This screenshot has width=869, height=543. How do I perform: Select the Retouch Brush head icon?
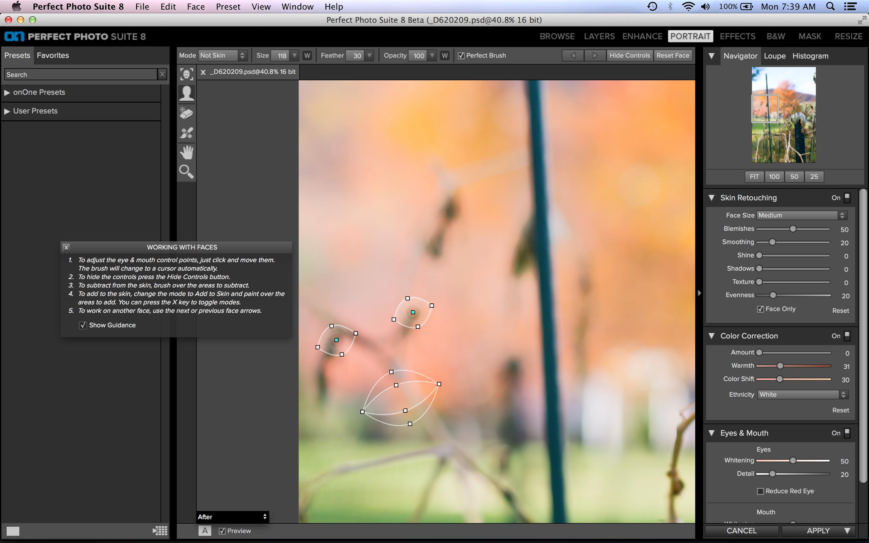(x=187, y=93)
